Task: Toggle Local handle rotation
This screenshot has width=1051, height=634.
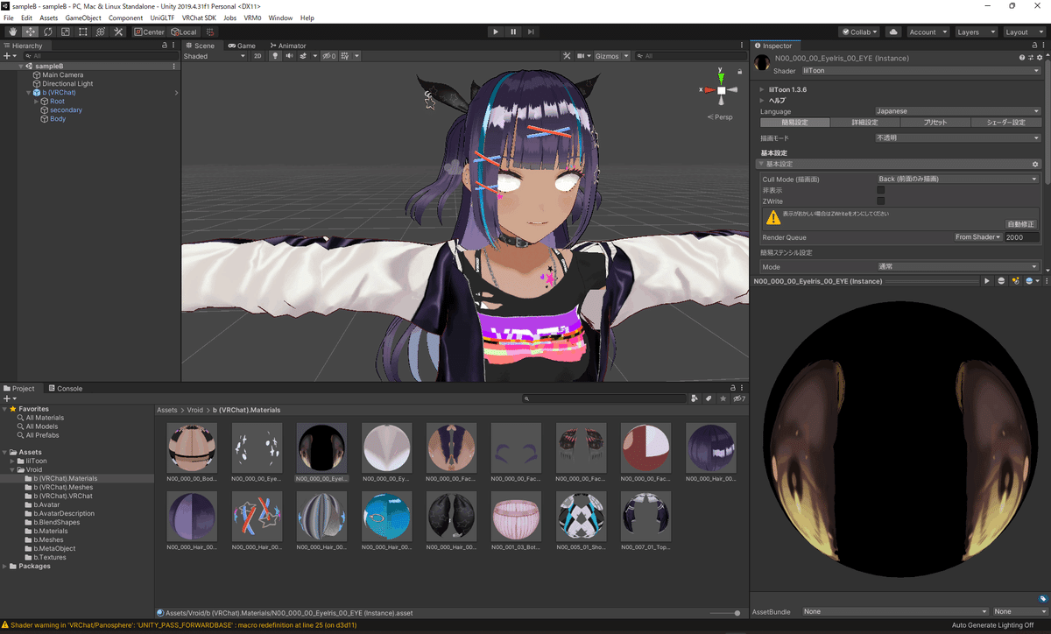Action: pos(184,32)
